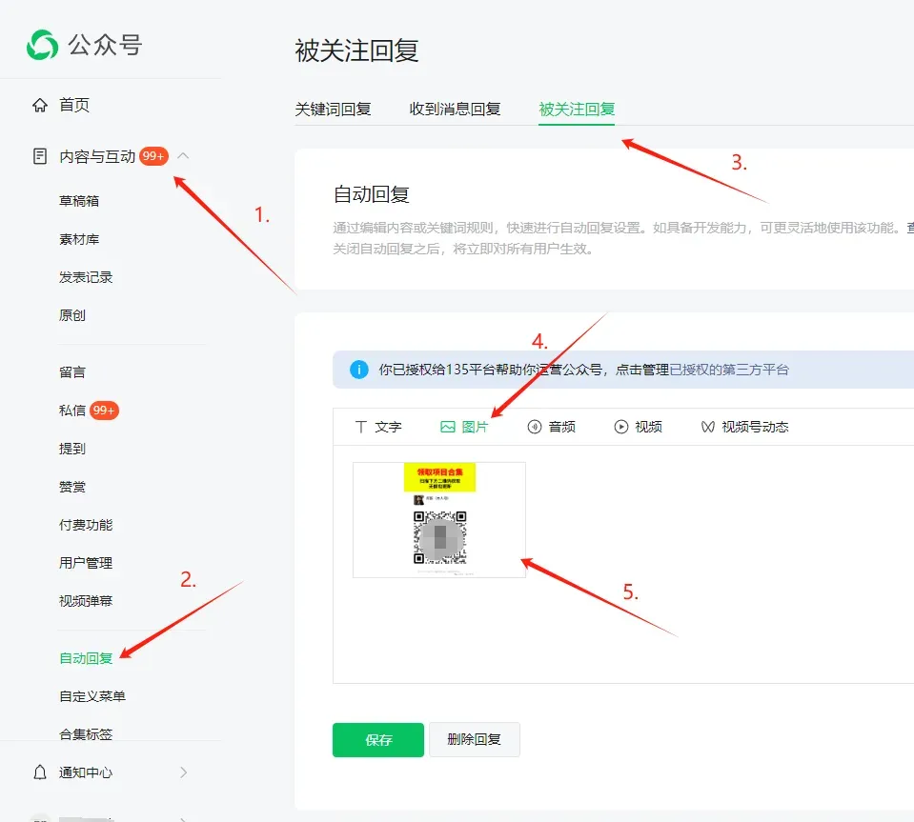Click the 视频号动态 channel icon
Image resolution: width=914 pixels, height=822 pixels.
[707, 427]
